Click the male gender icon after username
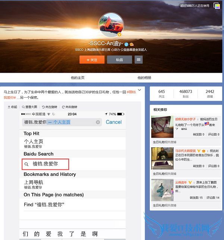 pyautogui.click(x=126, y=44)
